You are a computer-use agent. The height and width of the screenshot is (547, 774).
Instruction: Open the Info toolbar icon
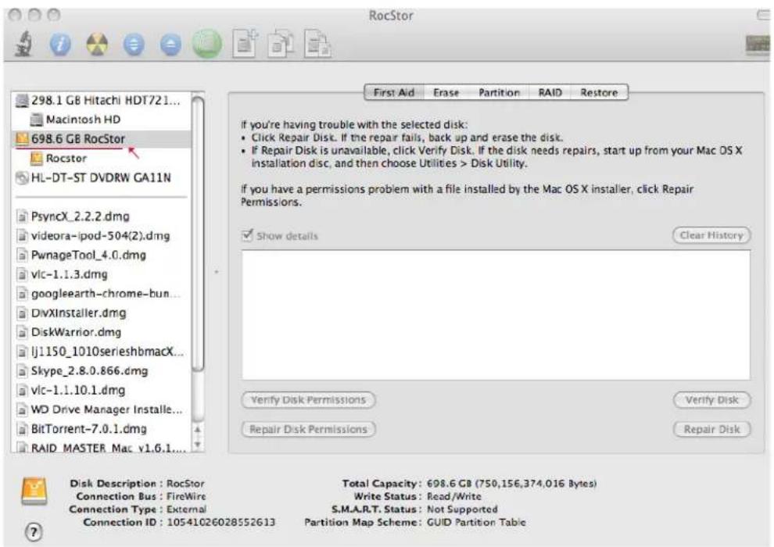60,45
